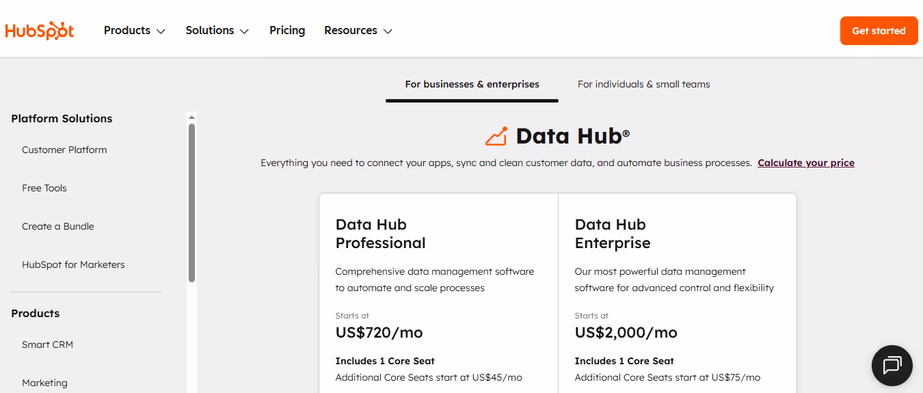Screen dimensions: 923x393
Task: Open the Resources menu
Action: point(358,31)
